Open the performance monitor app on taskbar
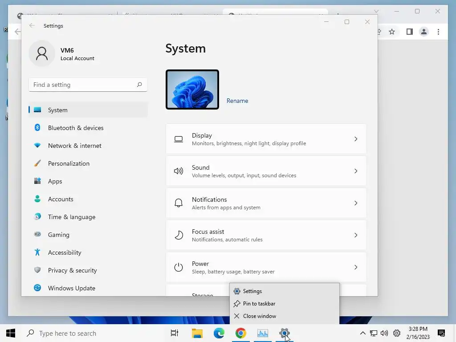Viewport: 456px width, 342px height. click(263, 333)
